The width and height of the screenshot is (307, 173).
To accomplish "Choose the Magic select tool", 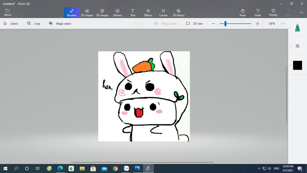I will pyautogui.click(x=60, y=23).
